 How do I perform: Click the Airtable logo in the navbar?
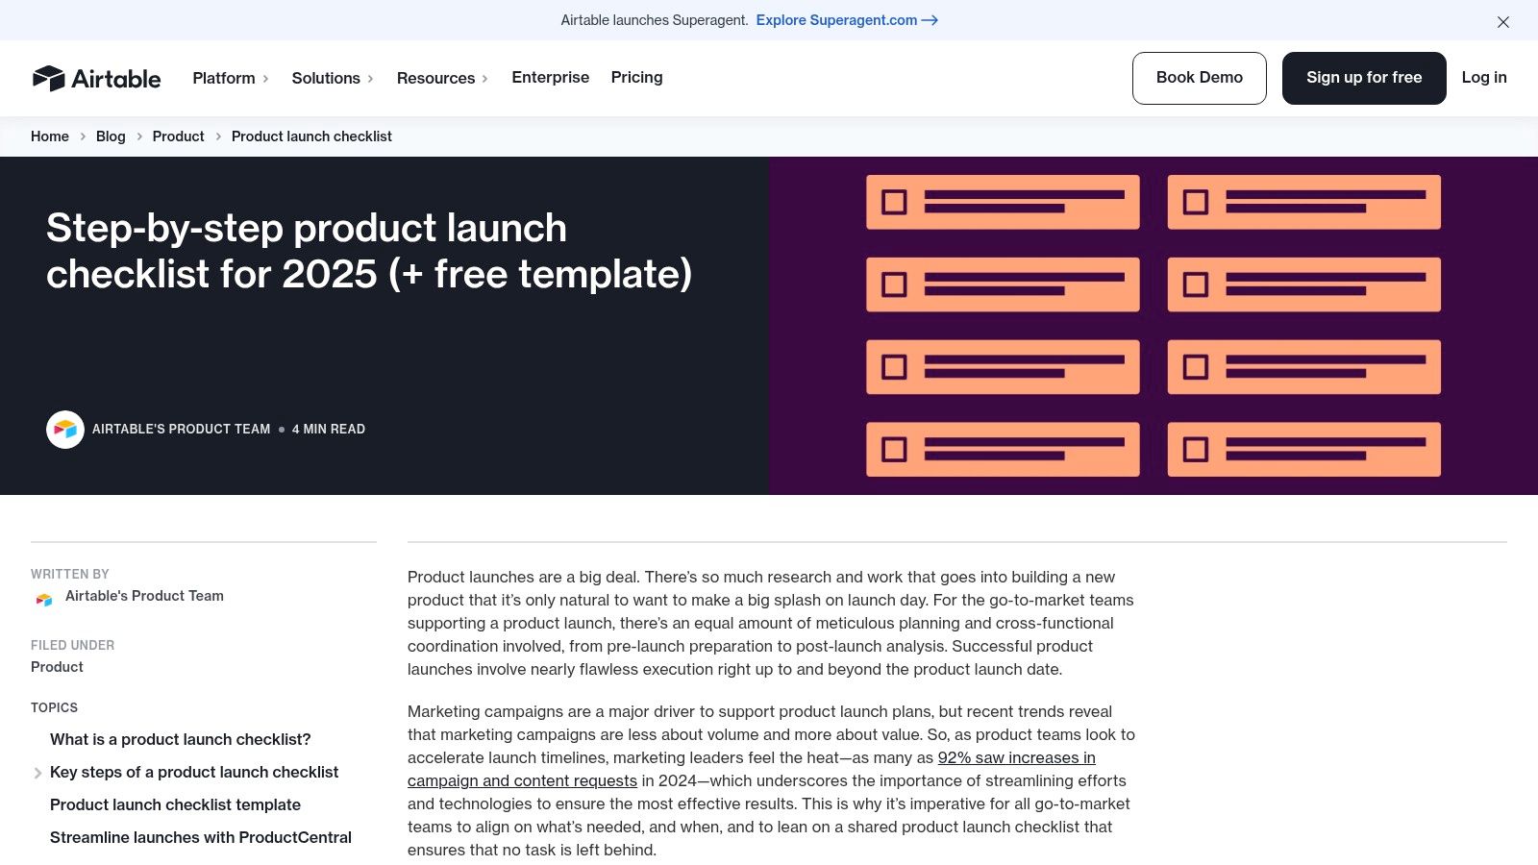tap(97, 78)
